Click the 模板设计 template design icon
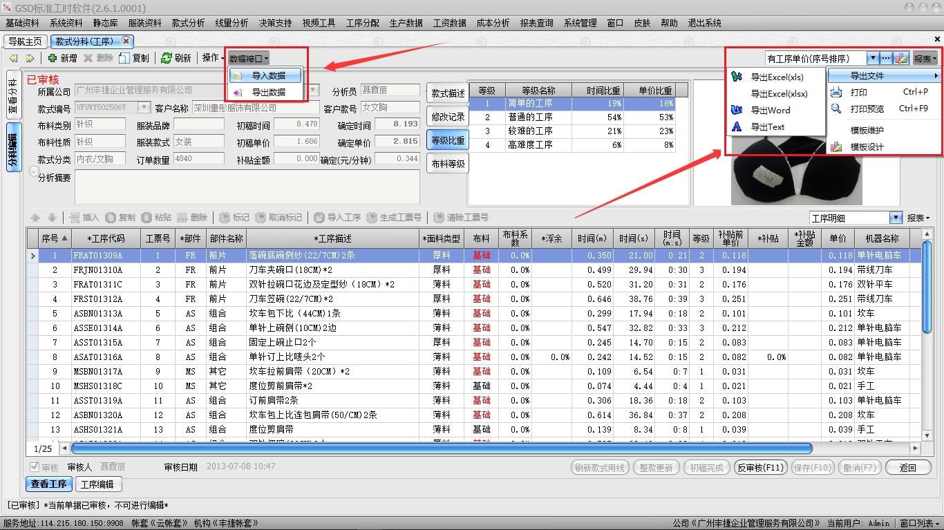Screen dimensions: 944x530 [836, 146]
